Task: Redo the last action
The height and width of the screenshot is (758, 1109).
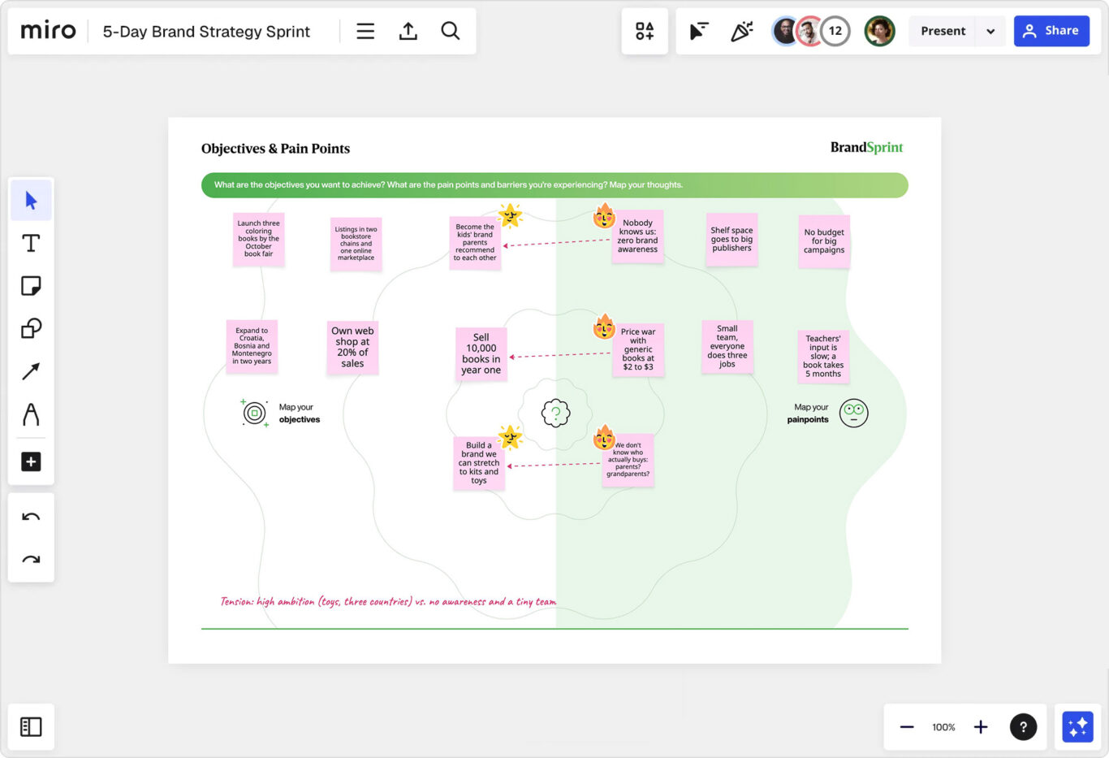Action: tap(31, 559)
